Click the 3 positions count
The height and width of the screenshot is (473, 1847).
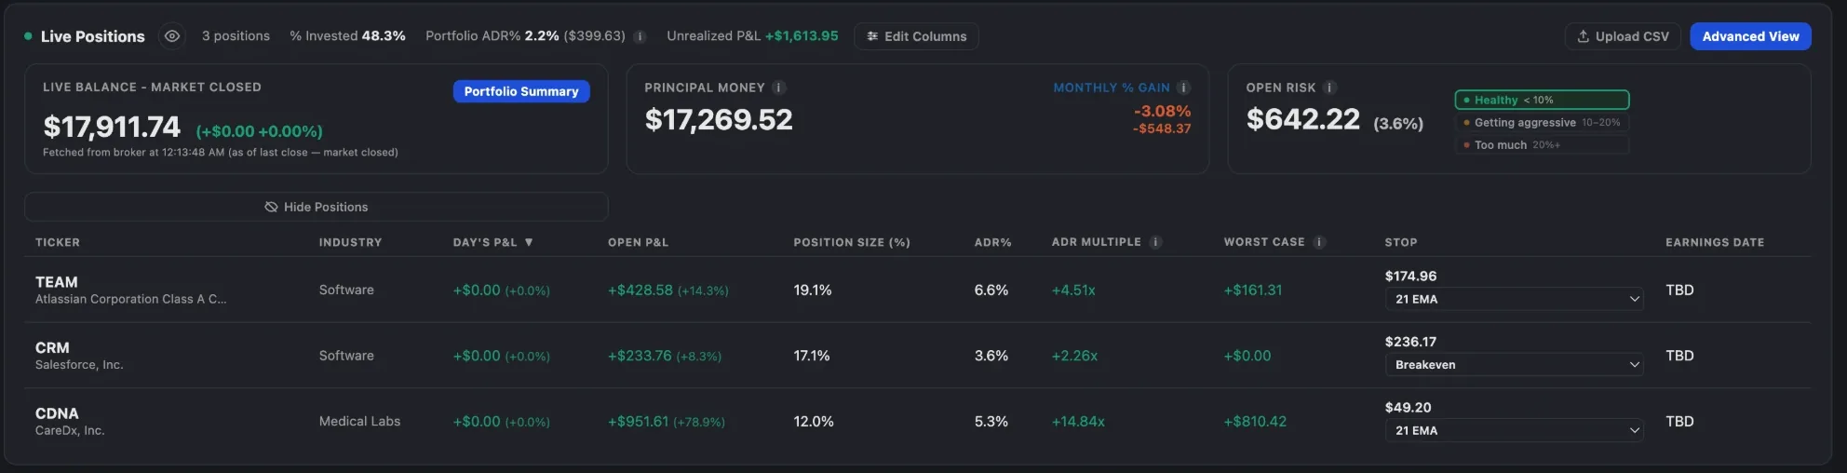(236, 36)
